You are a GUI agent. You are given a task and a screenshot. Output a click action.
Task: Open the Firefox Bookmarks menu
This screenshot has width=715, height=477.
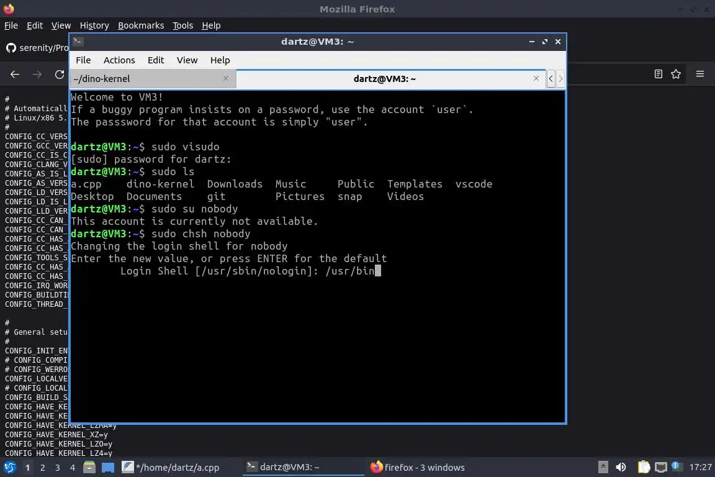141,25
